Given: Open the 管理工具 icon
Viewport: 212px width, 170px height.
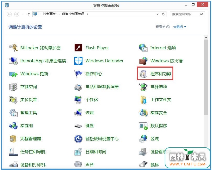Looking at the screenshot, I should (13, 113).
